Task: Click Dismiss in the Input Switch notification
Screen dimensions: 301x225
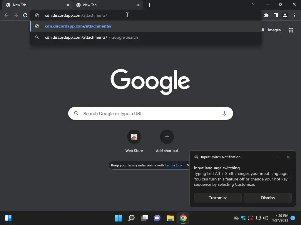Action: tap(267, 198)
